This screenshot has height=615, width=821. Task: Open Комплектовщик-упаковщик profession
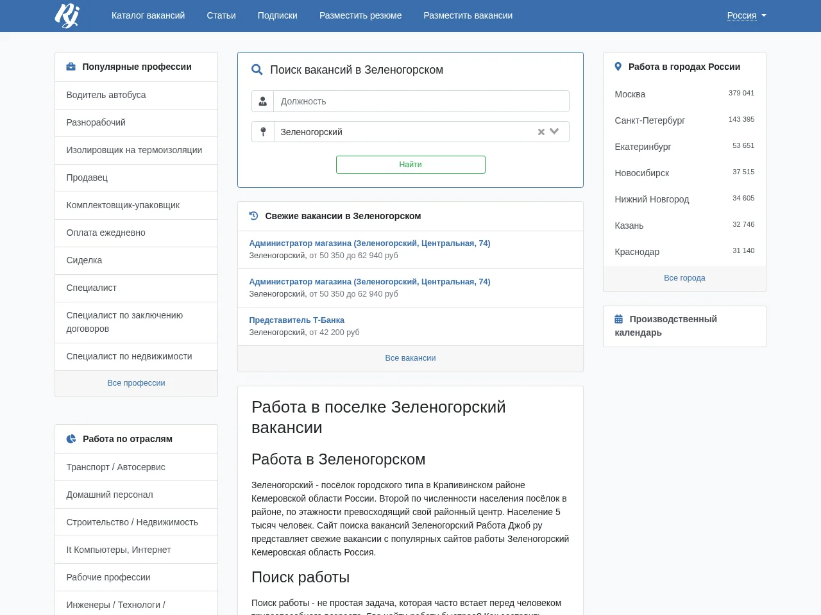(x=136, y=205)
